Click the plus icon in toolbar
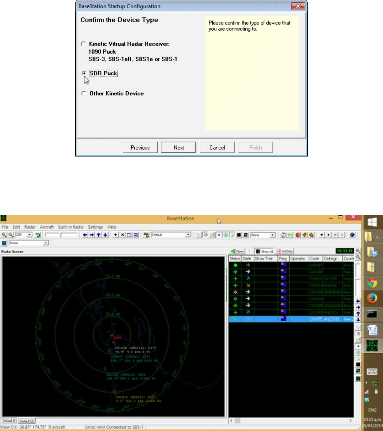The image size is (383, 431). (x=115, y=235)
